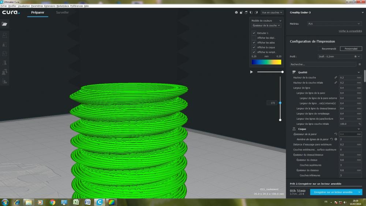366x206 pixels.
Task: Click lower handle of vertical layer slider
Action: (x=280, y=120)
